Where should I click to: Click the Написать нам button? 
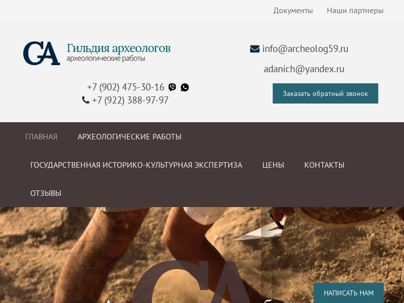[348, 293]
